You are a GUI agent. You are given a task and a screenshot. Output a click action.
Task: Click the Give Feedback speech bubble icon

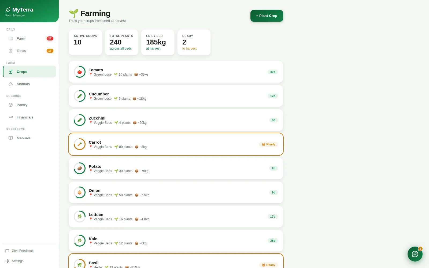pos(7,251)
